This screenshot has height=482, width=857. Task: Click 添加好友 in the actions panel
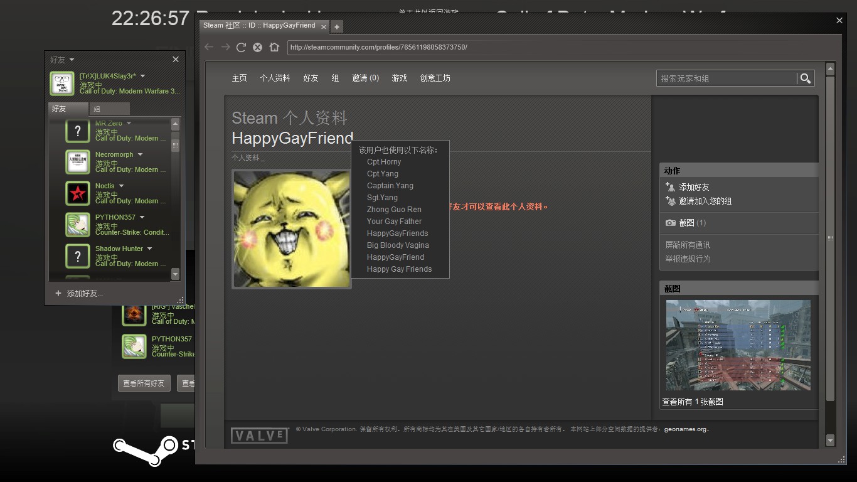click(694, 187)
